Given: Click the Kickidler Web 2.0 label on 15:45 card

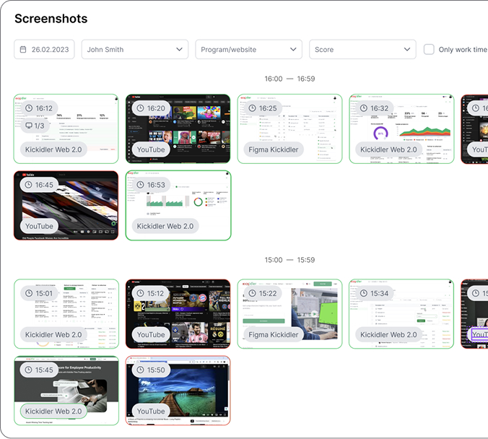Looking at the screenshot, I should point(53,411).
